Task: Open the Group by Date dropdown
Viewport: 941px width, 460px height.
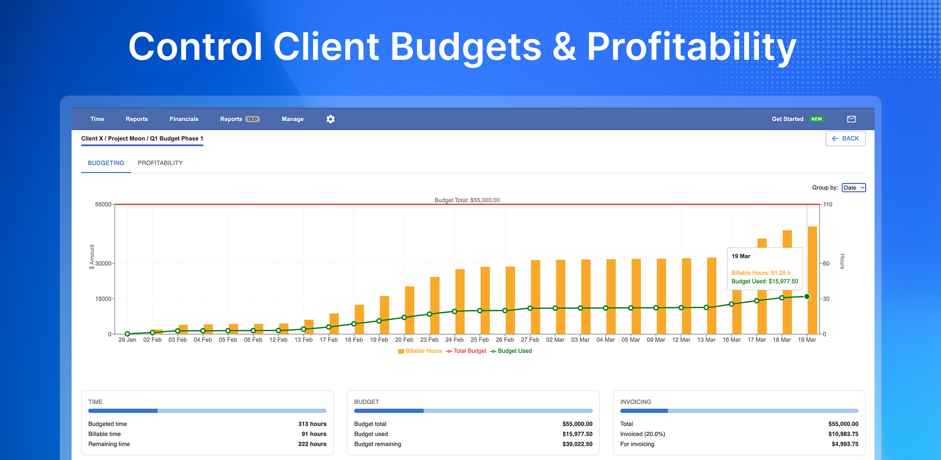Action: (x=853, y=188)
